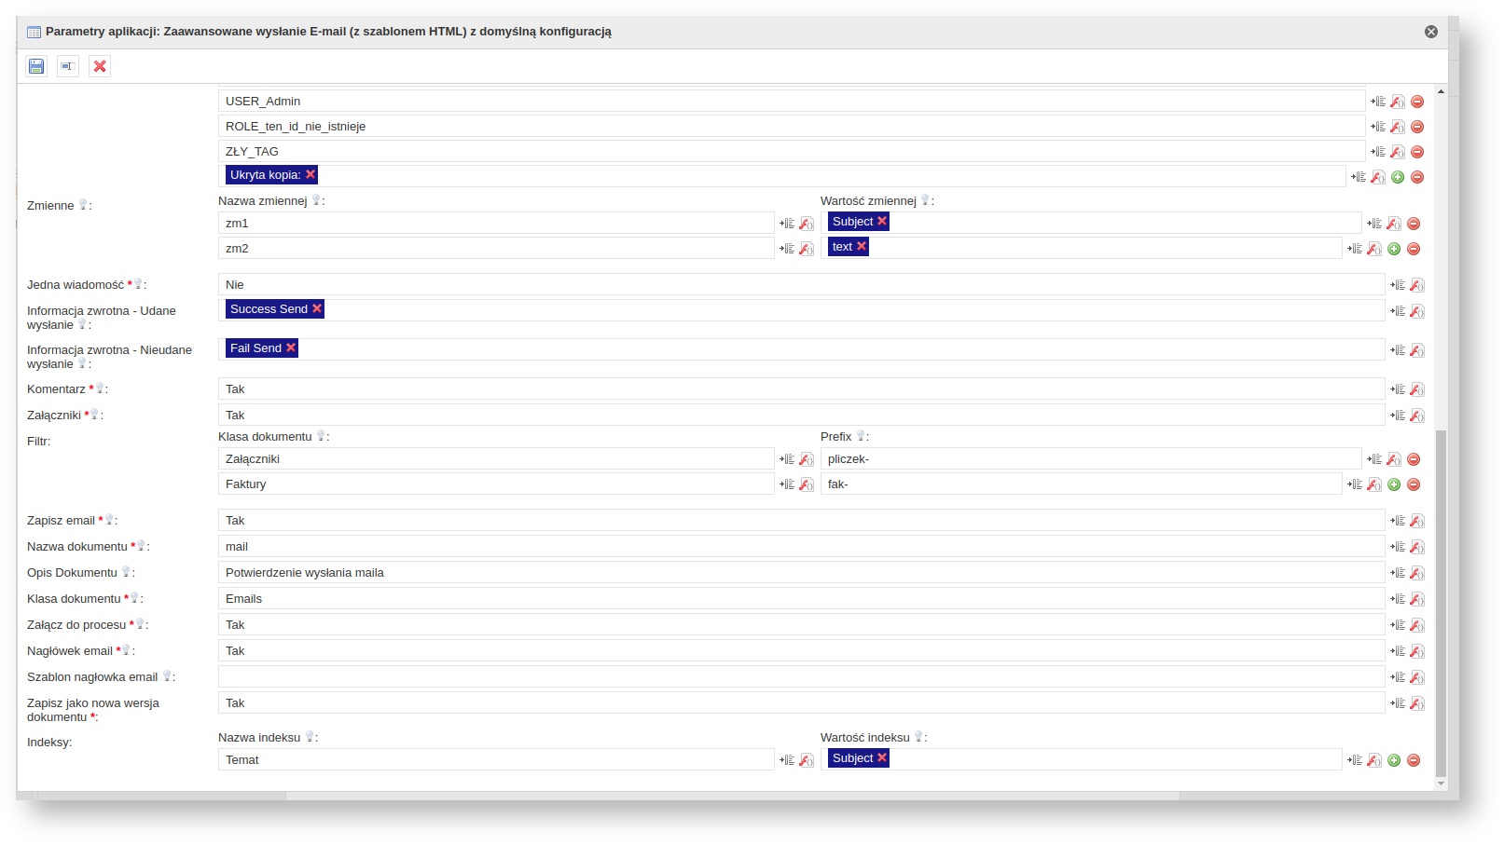The height and width of the screenshot is (845, 1504).
Task: Close the Parametry aplikacji dialog
Action: 1431,32
